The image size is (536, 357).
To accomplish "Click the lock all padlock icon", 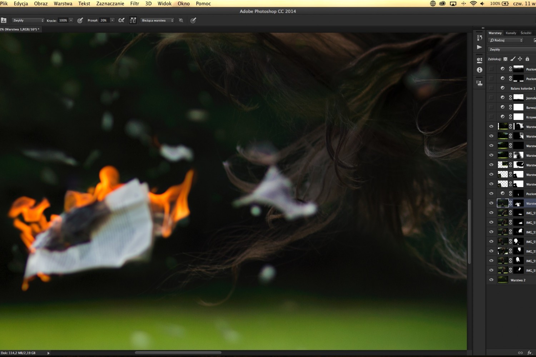I will tap(527, 59).
